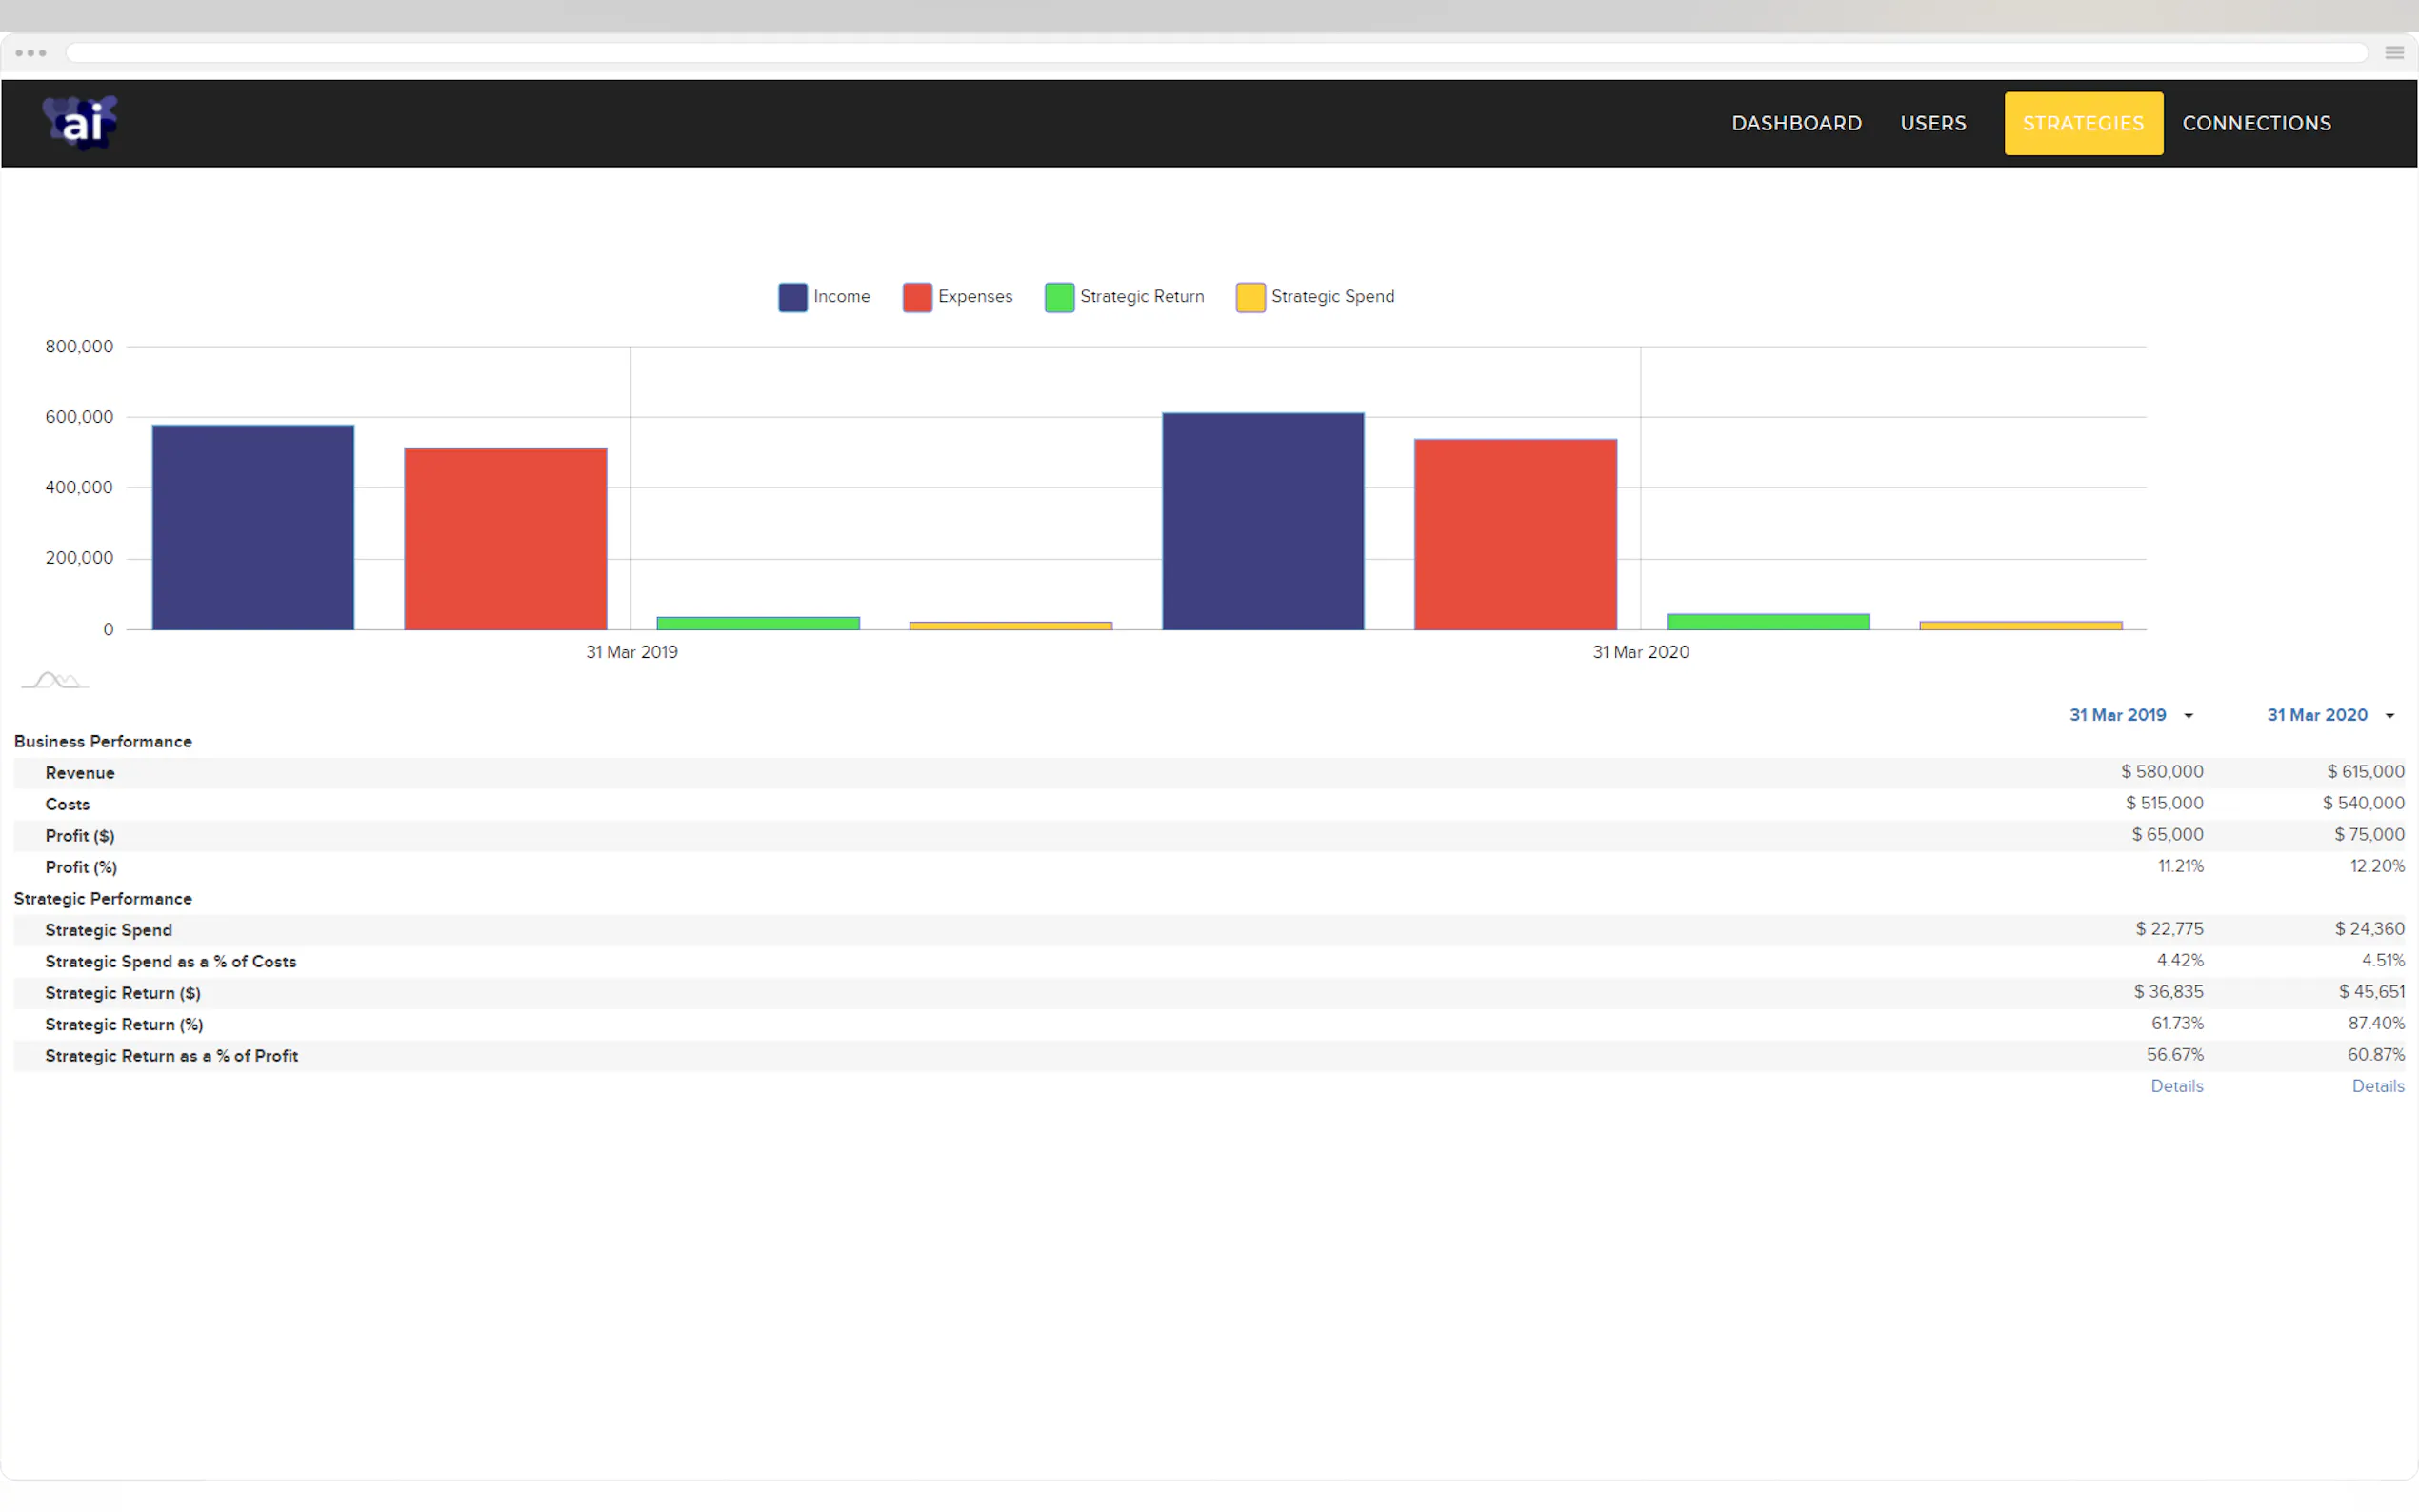Open the 31 Mar 2019 period selector
The image size is (2419, 1512).
[x=2117, y=715]
